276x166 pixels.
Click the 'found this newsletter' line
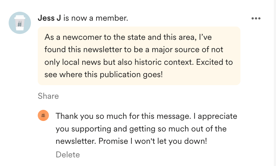click(x=134, y=50)
